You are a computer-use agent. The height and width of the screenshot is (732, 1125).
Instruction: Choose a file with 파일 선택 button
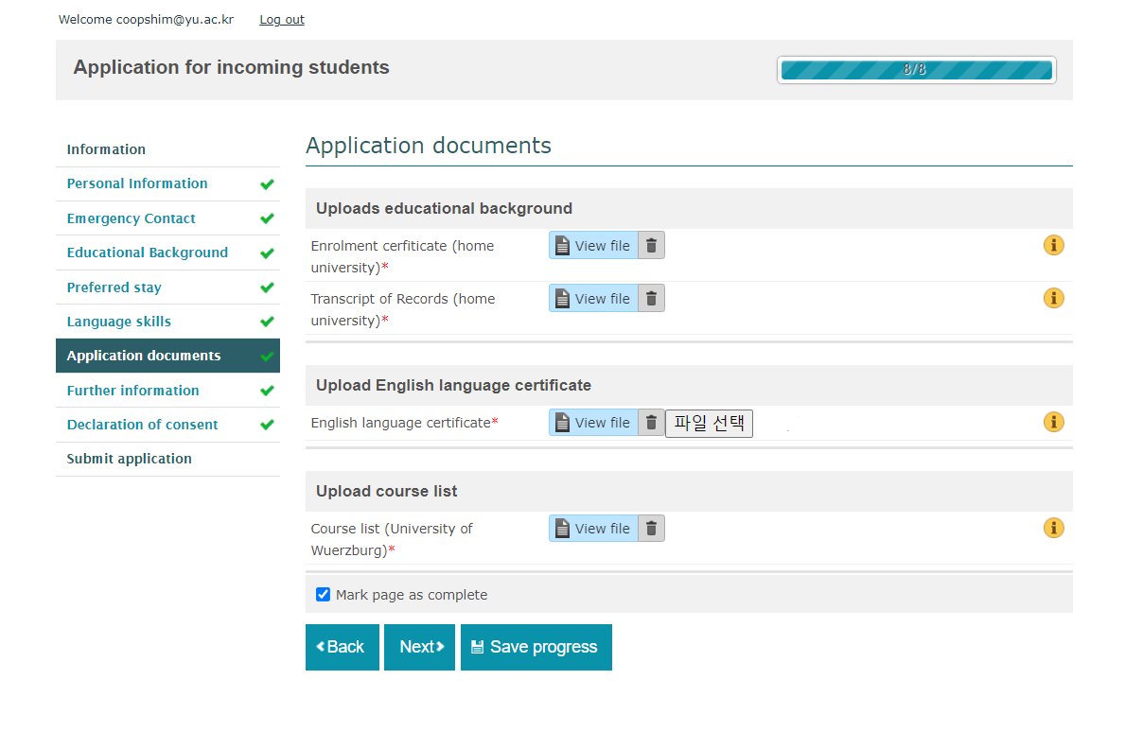pos(709,423)
